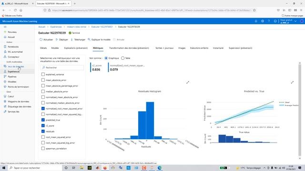305x171 pixels.
Task: Switch to Sorties + journaux tab
Action: 164,48
